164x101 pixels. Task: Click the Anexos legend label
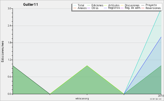[82, 8]
